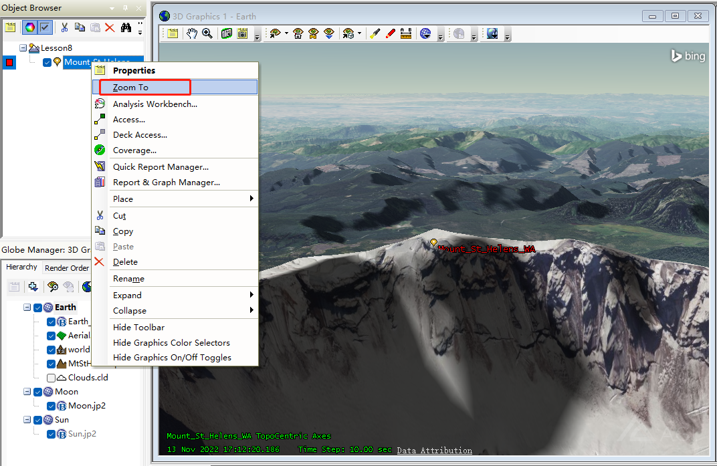Click the home view icon
717x466 pixels.
298,33
